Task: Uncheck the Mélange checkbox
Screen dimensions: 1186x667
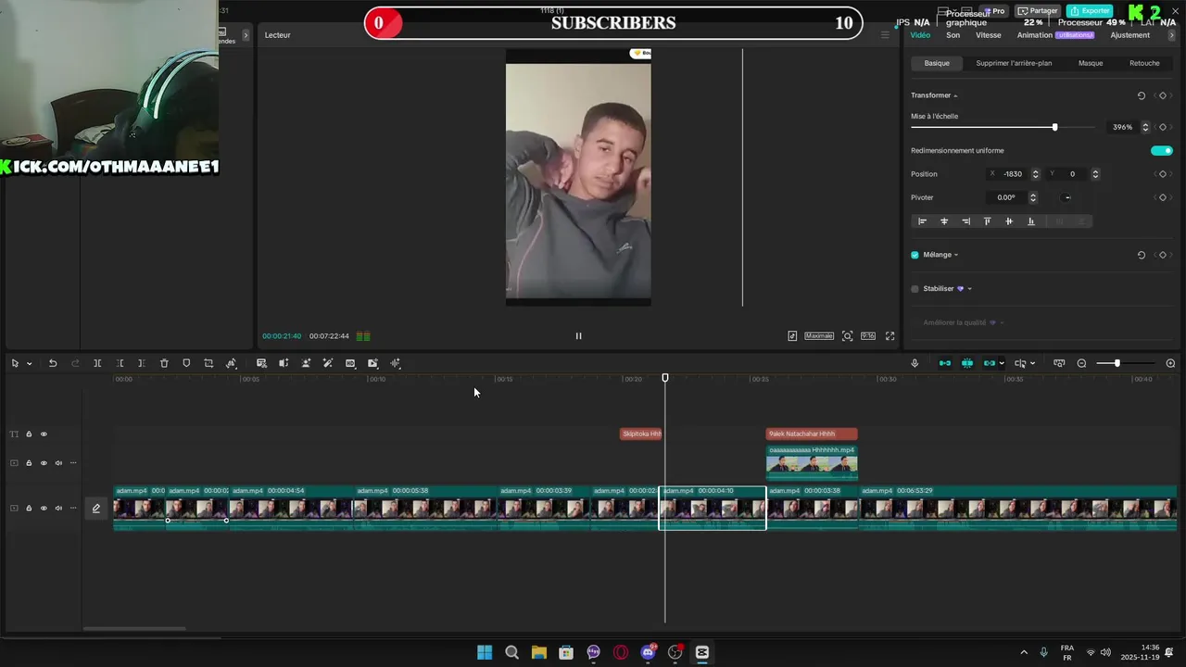Action: [x=915, y=255]
